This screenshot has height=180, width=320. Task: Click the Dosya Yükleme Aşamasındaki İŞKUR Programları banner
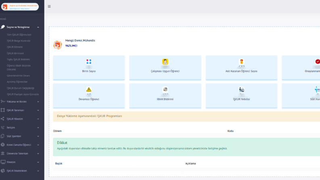coord(186,116)
